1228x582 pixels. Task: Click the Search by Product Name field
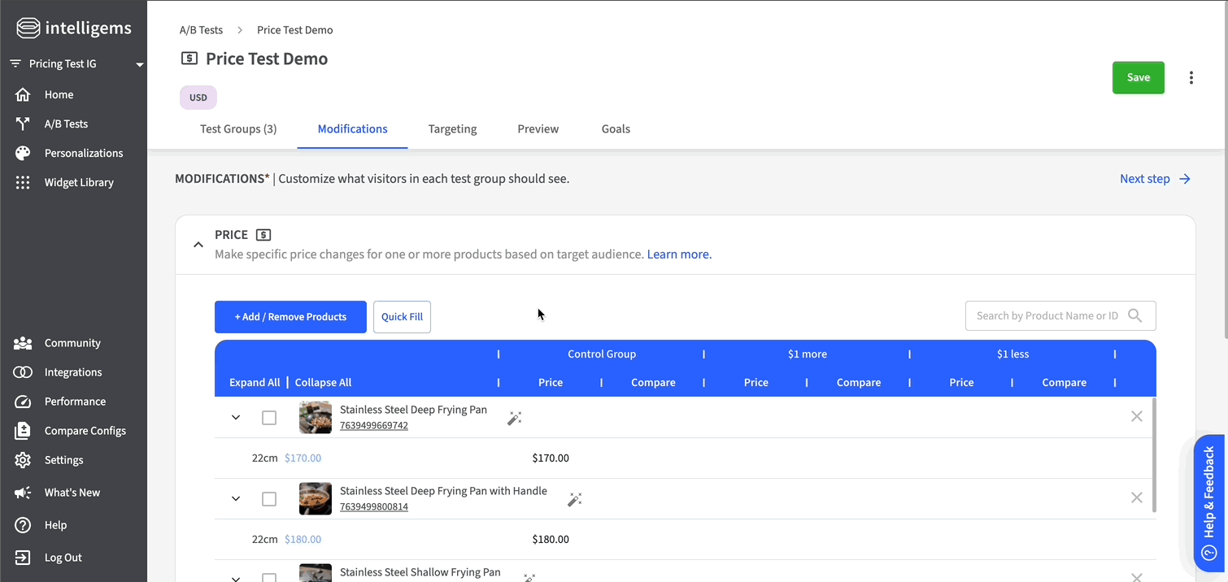(x=1047, y=315)
